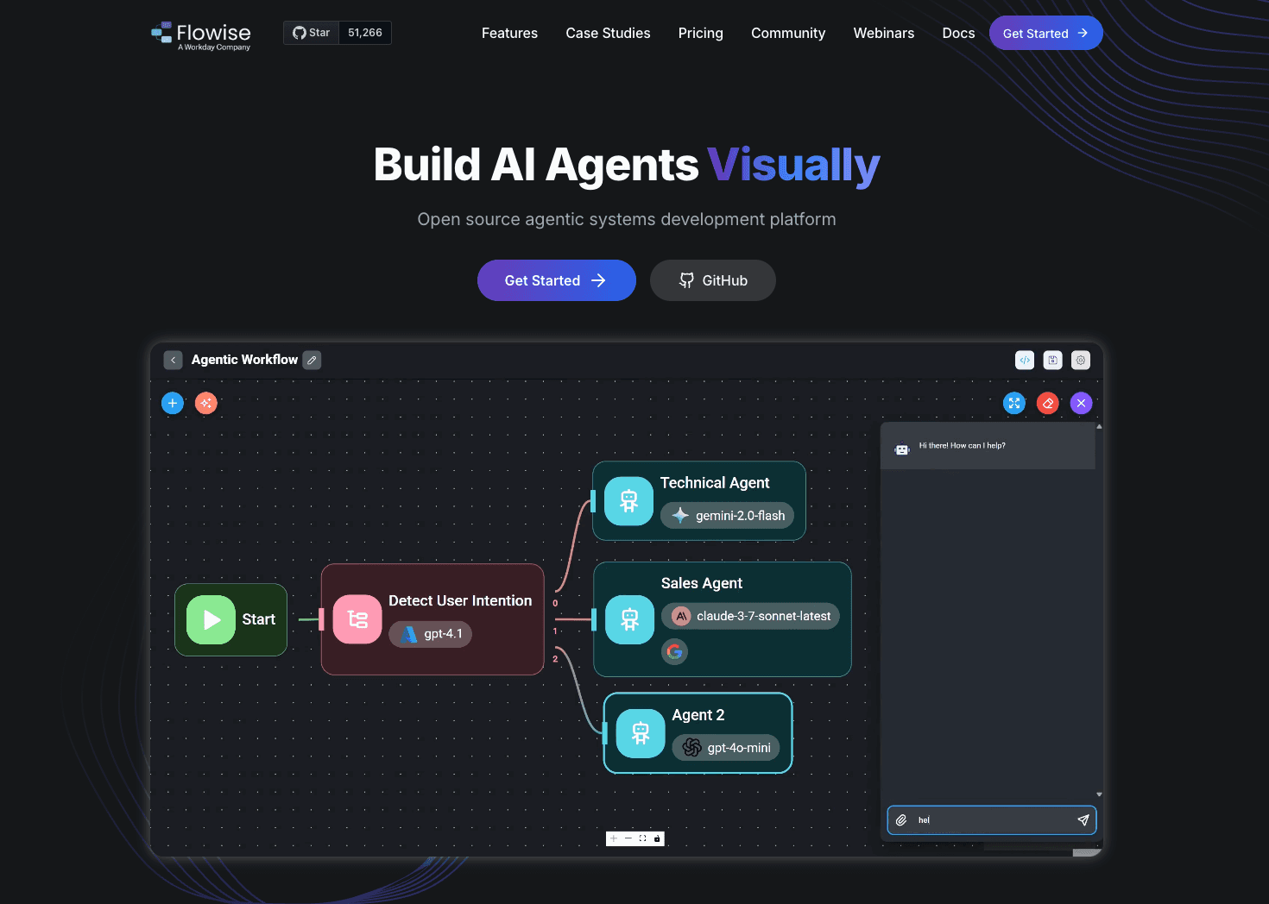
Task: Click the red eraser clear-chat icon
Action: click(1047, 403)
